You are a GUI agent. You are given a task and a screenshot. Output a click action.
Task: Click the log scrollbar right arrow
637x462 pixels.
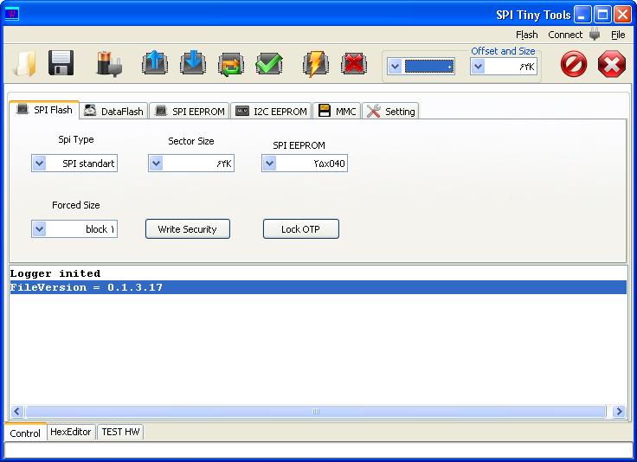tap(619, 411)
